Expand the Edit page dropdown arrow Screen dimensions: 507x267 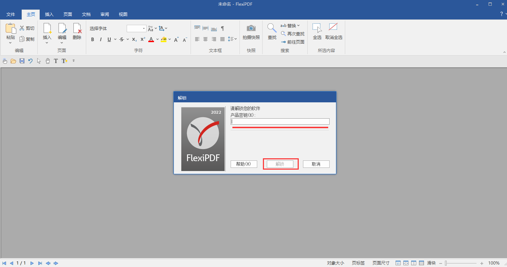[x=62, y=43]
